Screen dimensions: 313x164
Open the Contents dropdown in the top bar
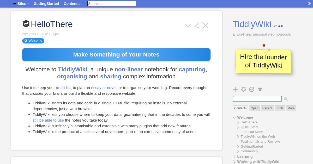tap(73, 4)
